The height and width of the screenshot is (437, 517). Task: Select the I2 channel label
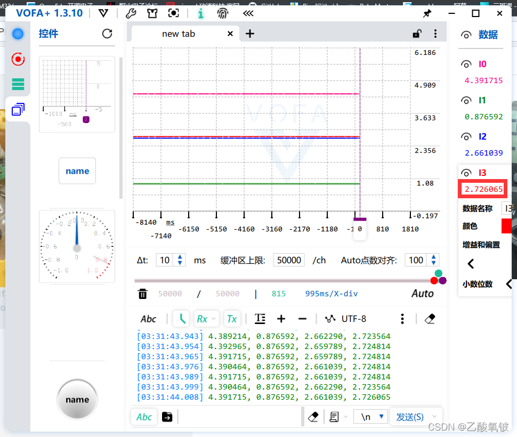point(482,136)
